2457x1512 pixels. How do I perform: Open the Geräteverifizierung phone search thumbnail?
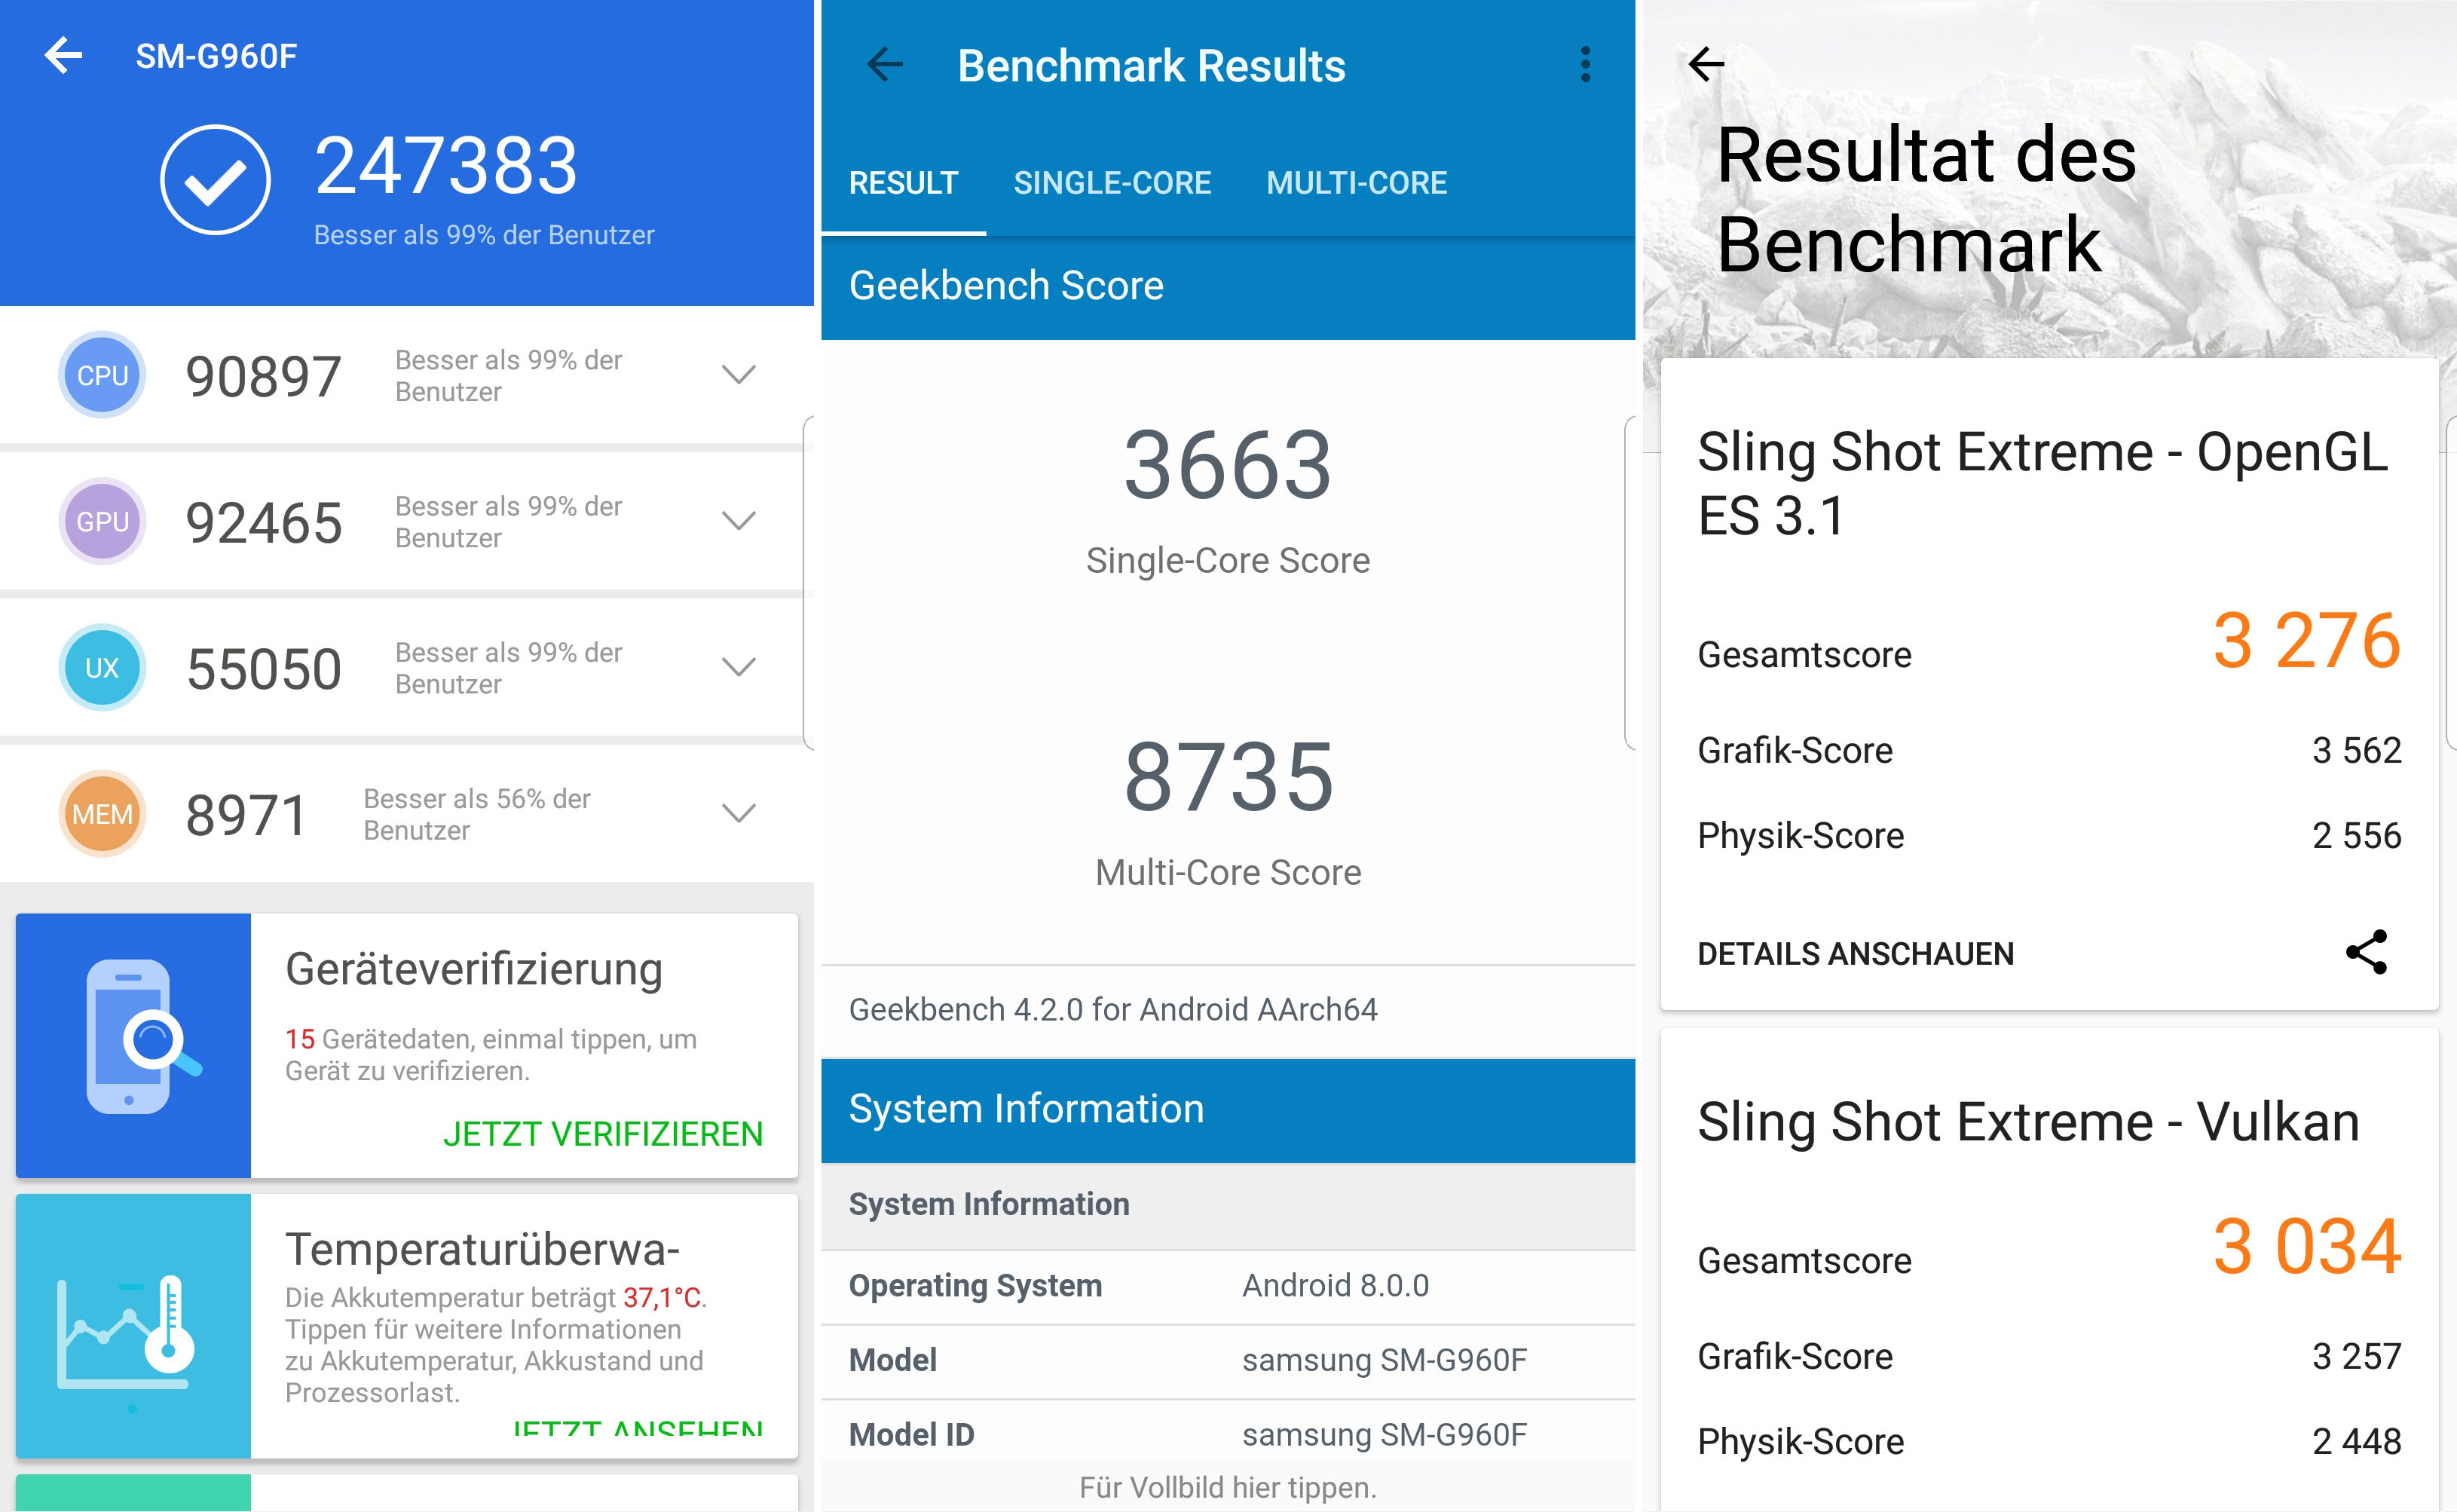pos(133,1045)
